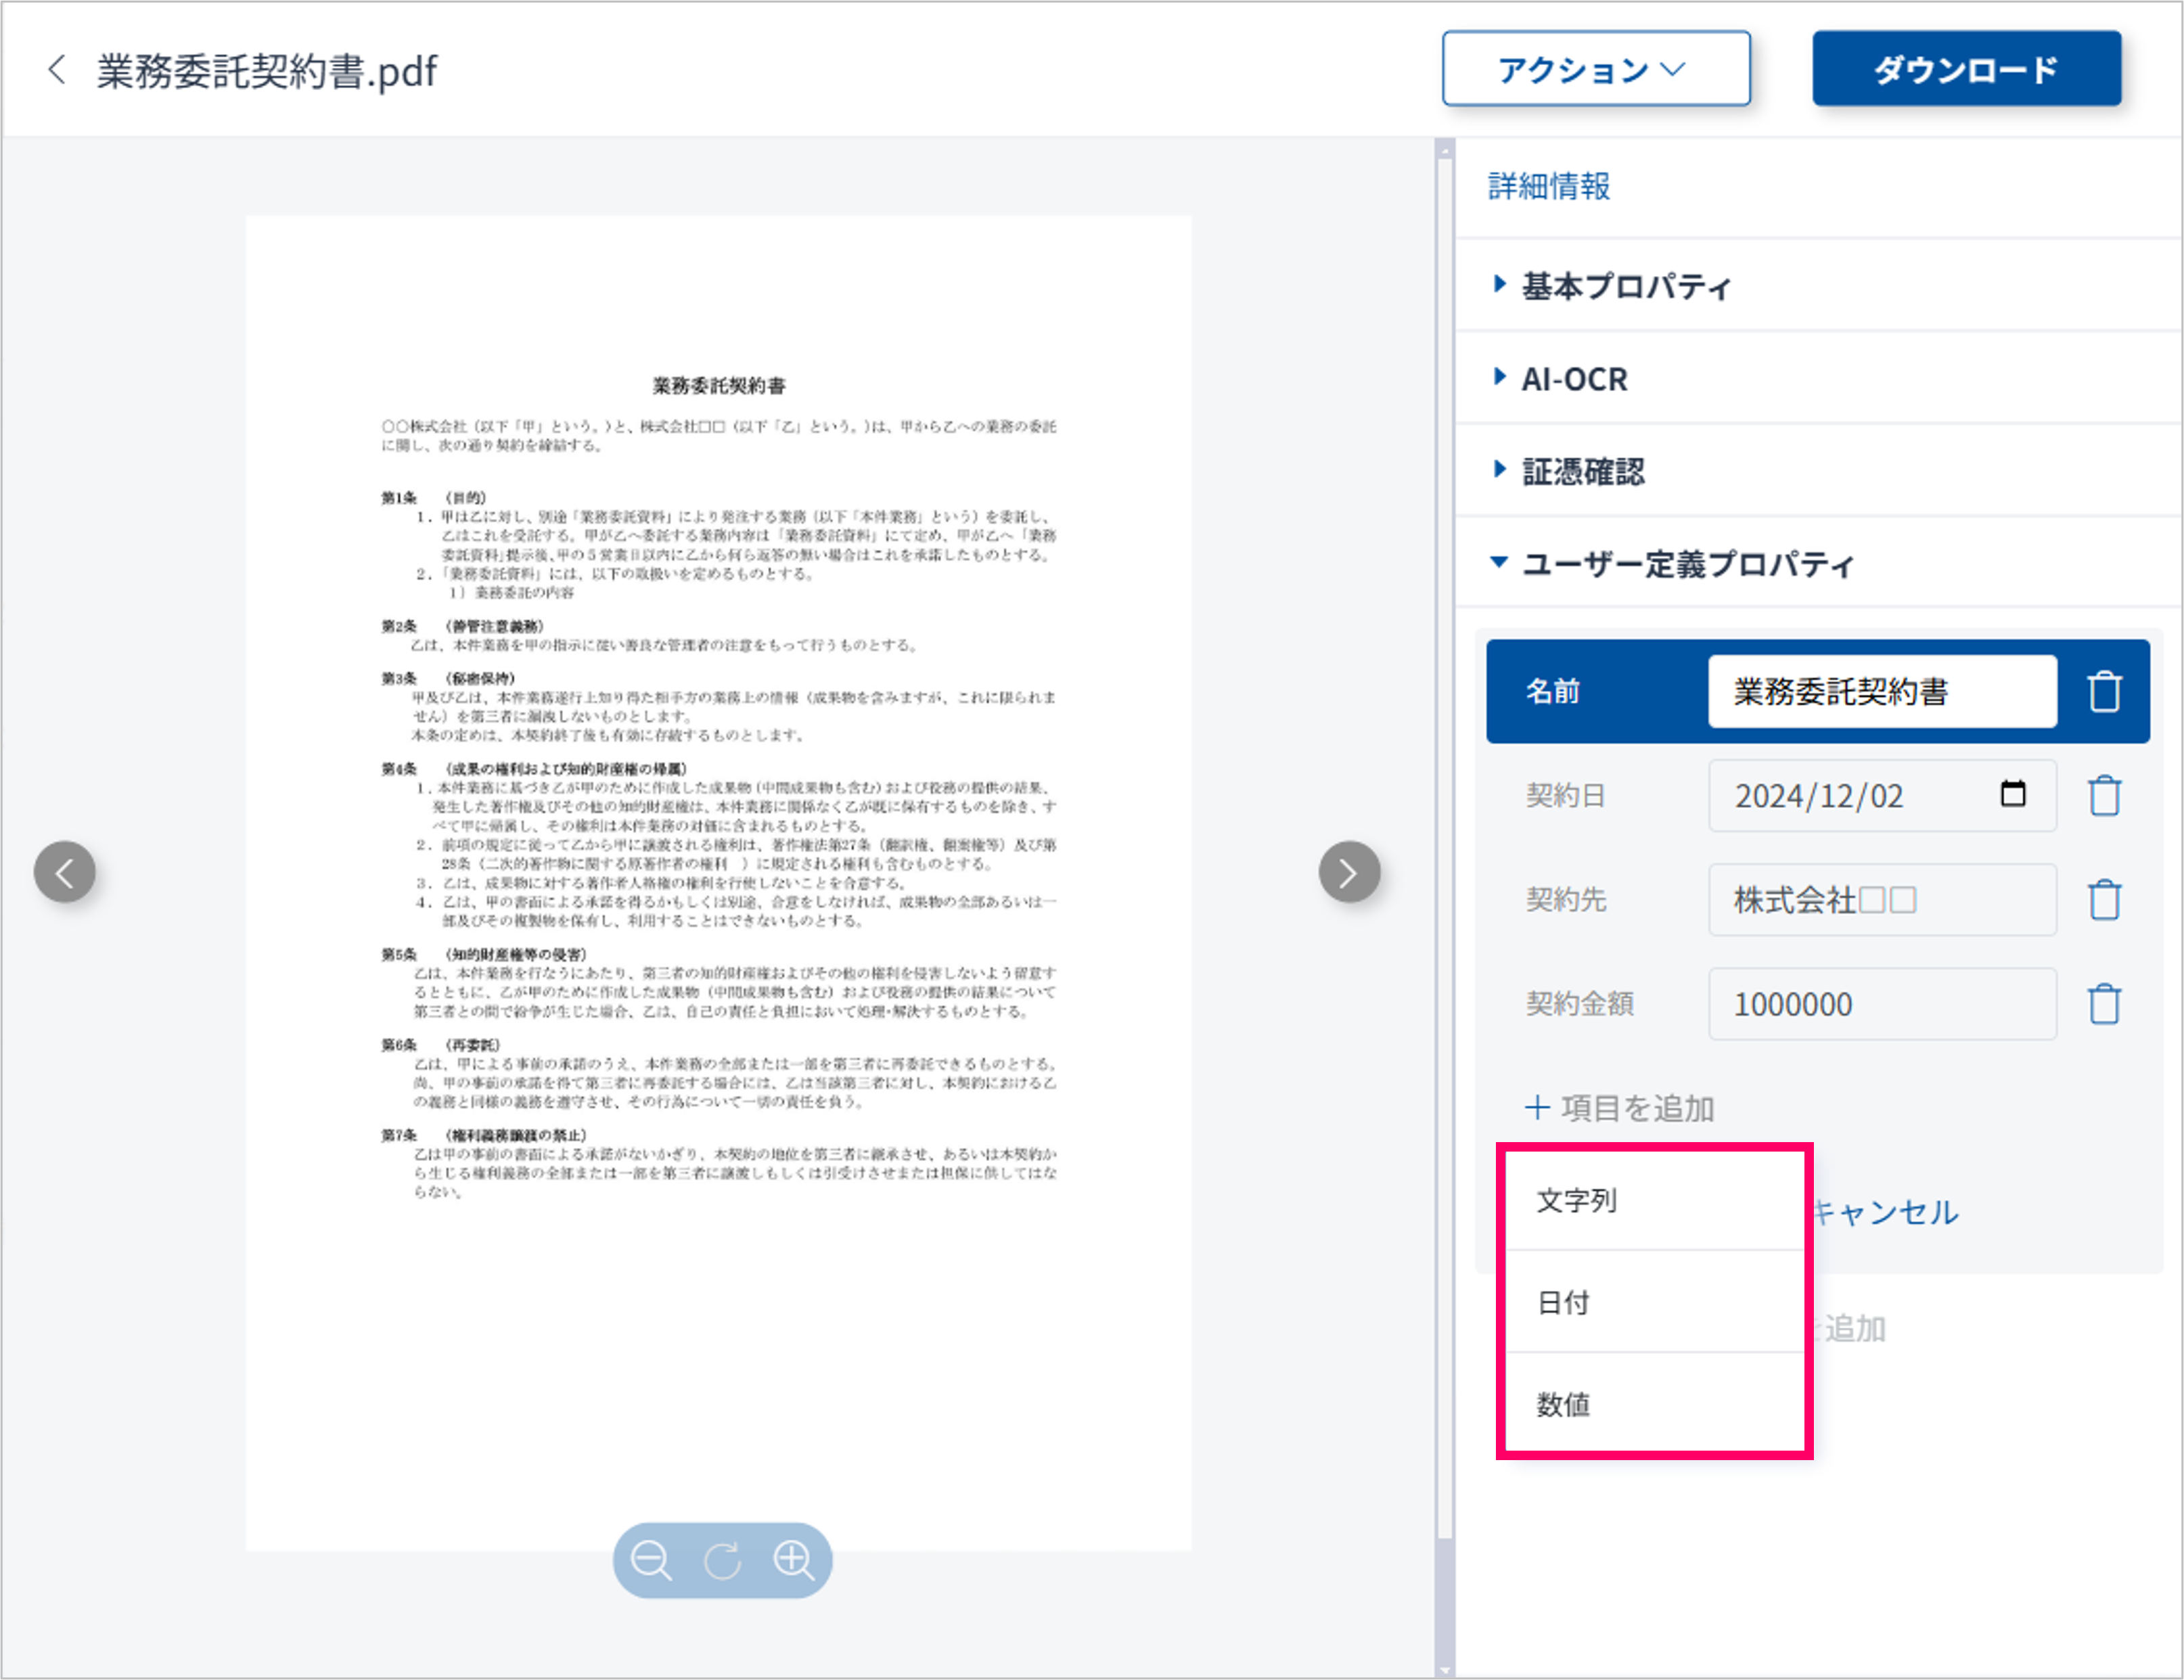
Task: Delete the 契約先 property row
Action: tap(2104, 900)
